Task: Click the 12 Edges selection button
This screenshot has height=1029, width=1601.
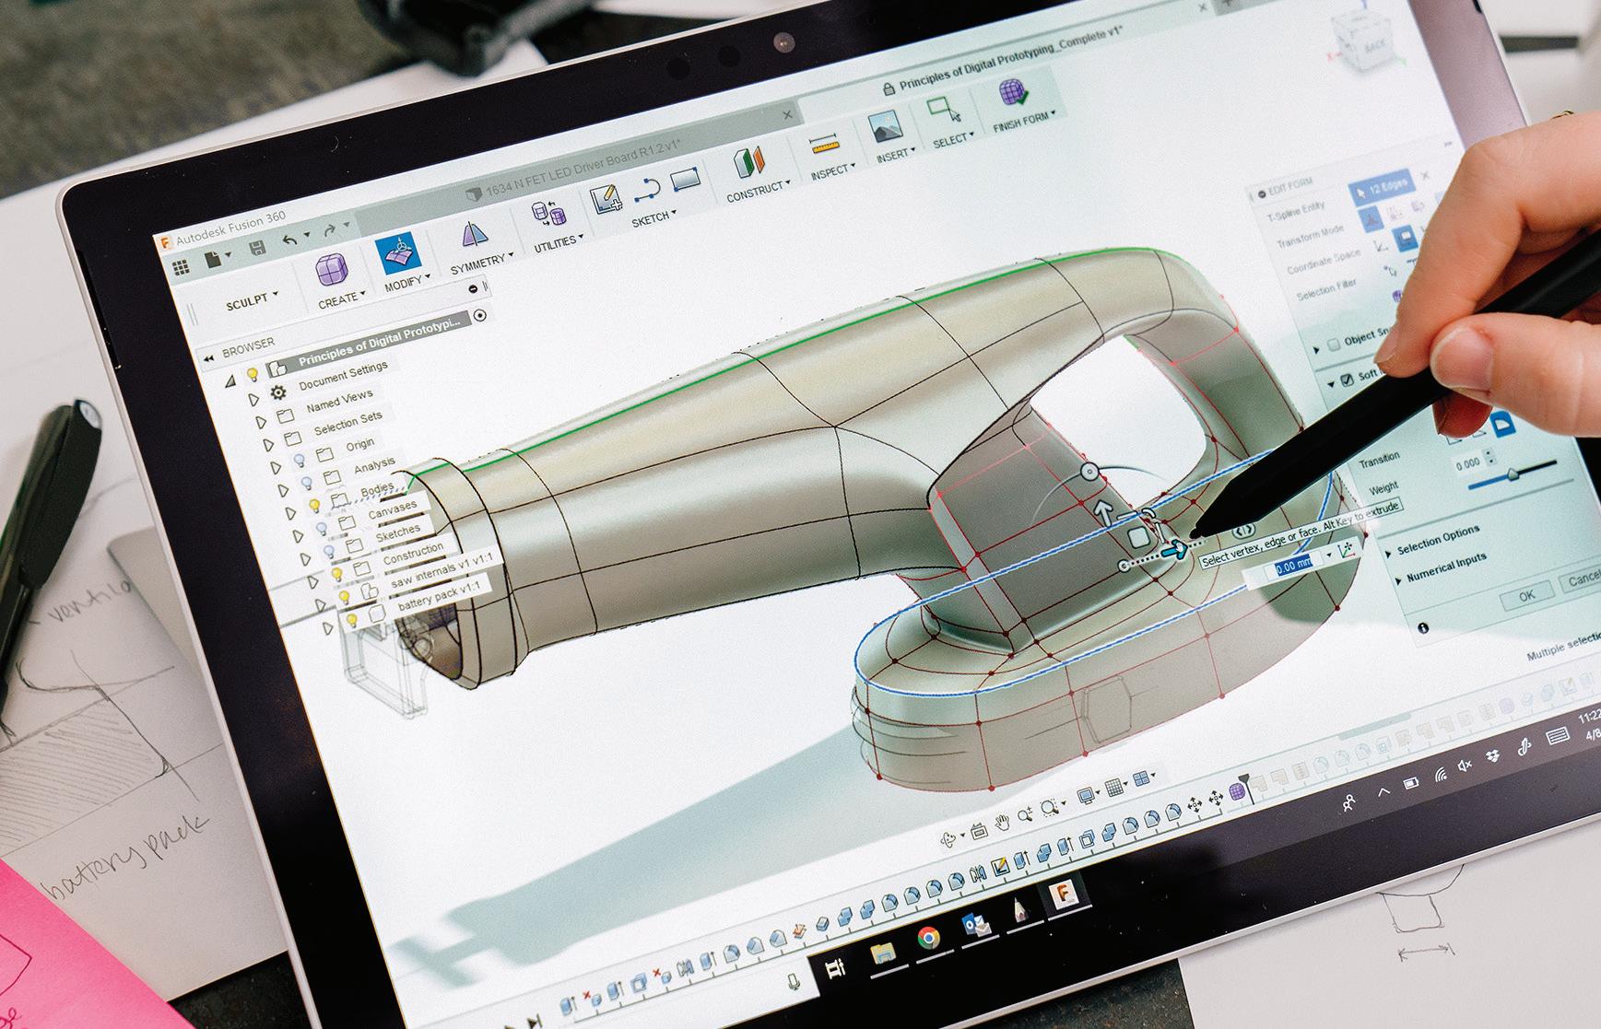Action: coord(1380,187)
